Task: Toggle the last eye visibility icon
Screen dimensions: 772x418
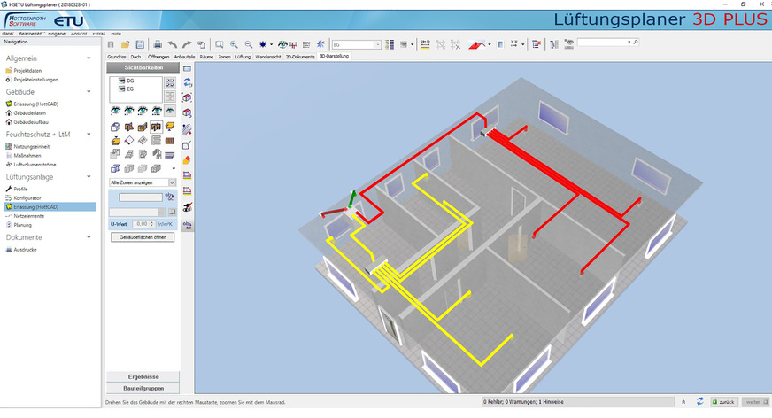Action: pos(169,111)
